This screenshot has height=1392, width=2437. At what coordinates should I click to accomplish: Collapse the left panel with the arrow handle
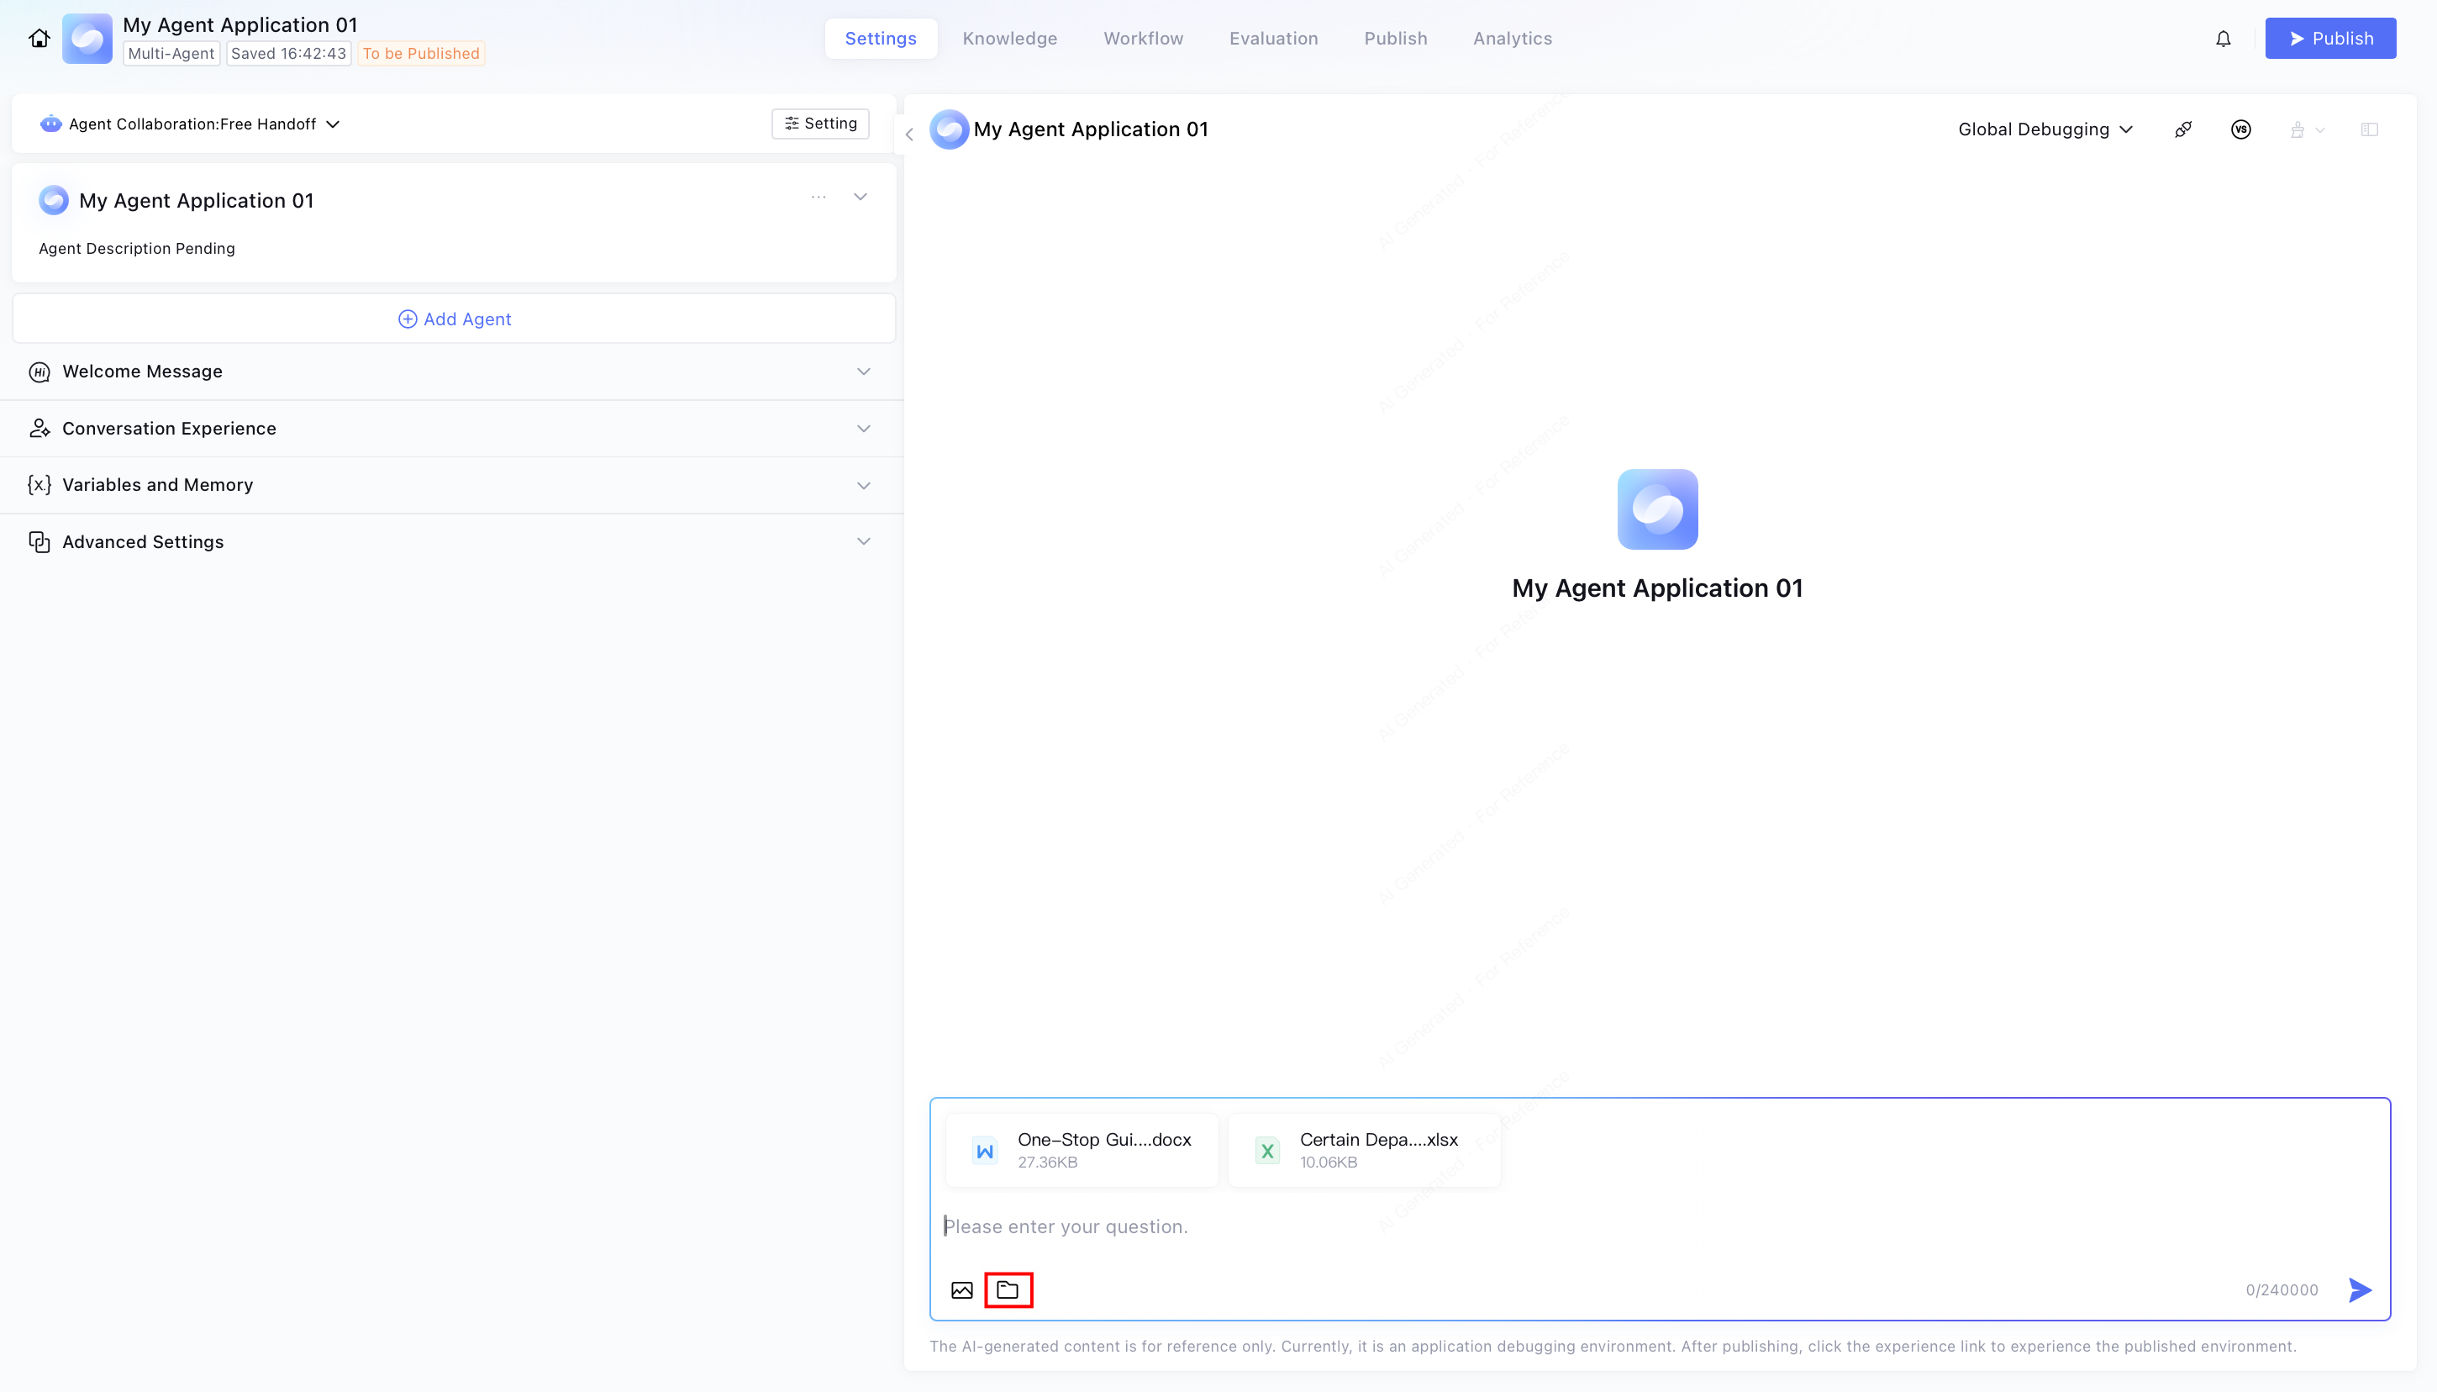point(909,134)
